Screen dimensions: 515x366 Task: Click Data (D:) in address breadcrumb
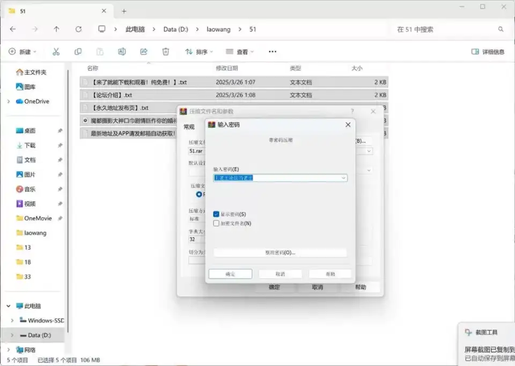(176, 29)
